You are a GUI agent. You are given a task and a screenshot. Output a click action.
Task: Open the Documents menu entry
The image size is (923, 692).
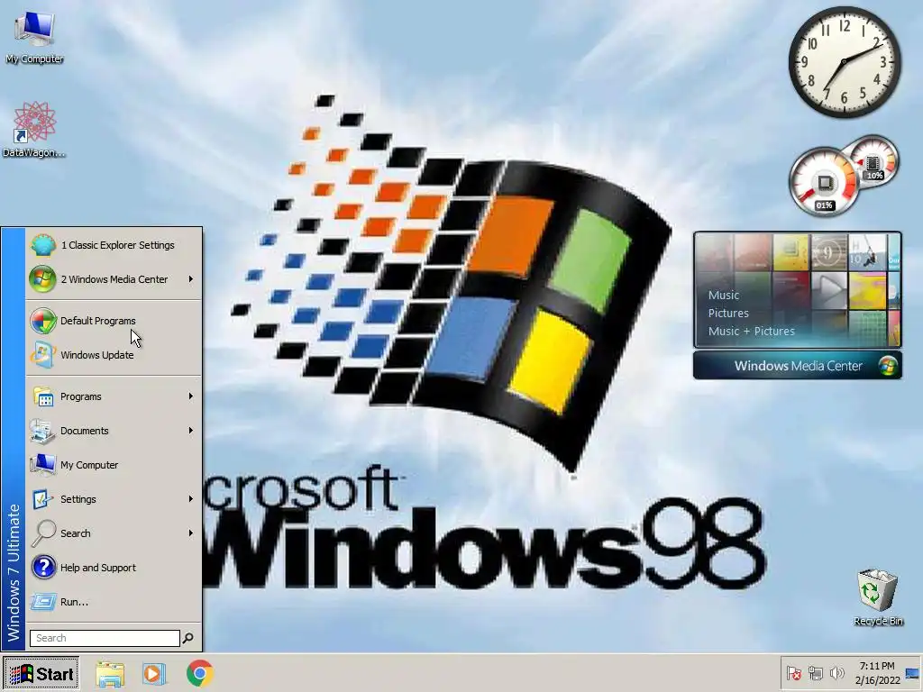(x=113, y=431)
